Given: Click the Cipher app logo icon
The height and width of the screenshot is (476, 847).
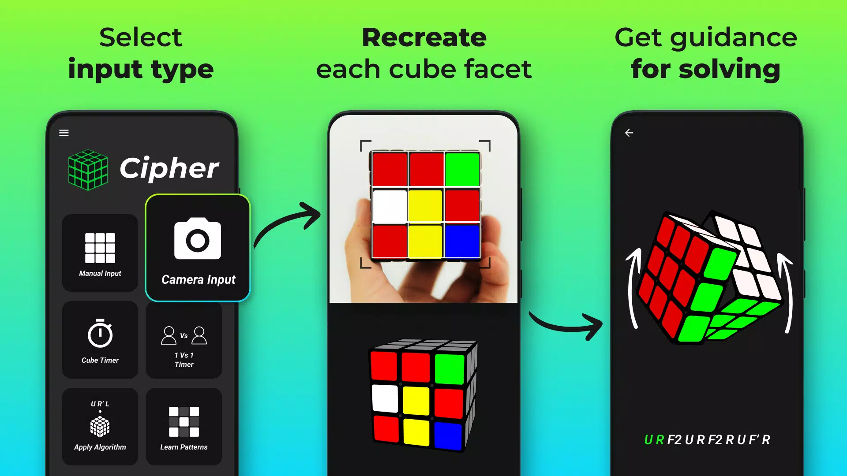Looking at the screenshot, I should [88, 167].
